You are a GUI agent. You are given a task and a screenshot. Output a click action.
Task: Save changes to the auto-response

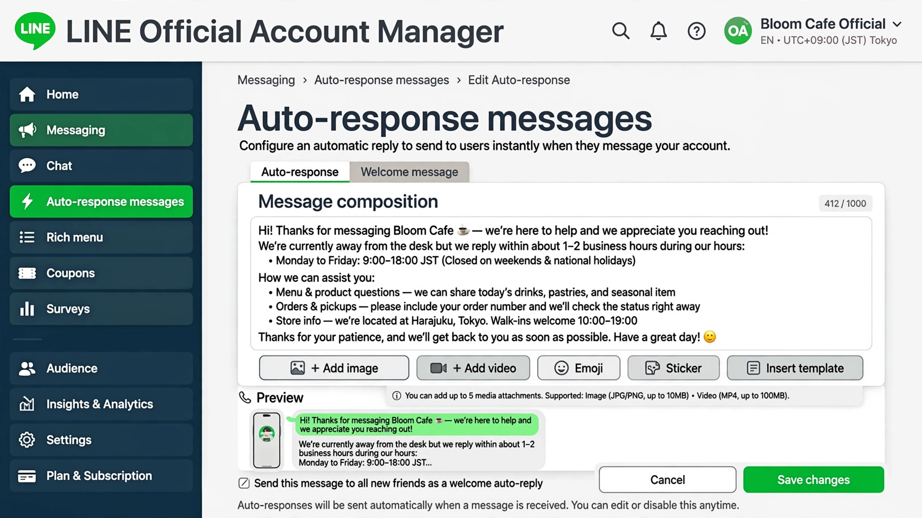coord(814,480)
